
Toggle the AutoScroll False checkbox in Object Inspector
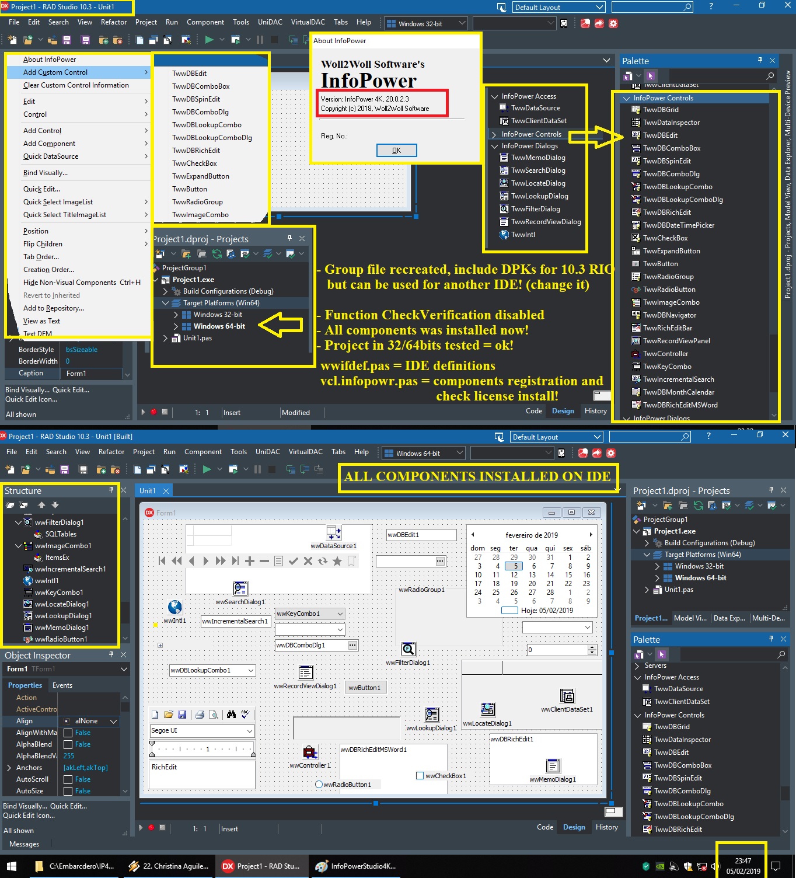coord(68,779)
